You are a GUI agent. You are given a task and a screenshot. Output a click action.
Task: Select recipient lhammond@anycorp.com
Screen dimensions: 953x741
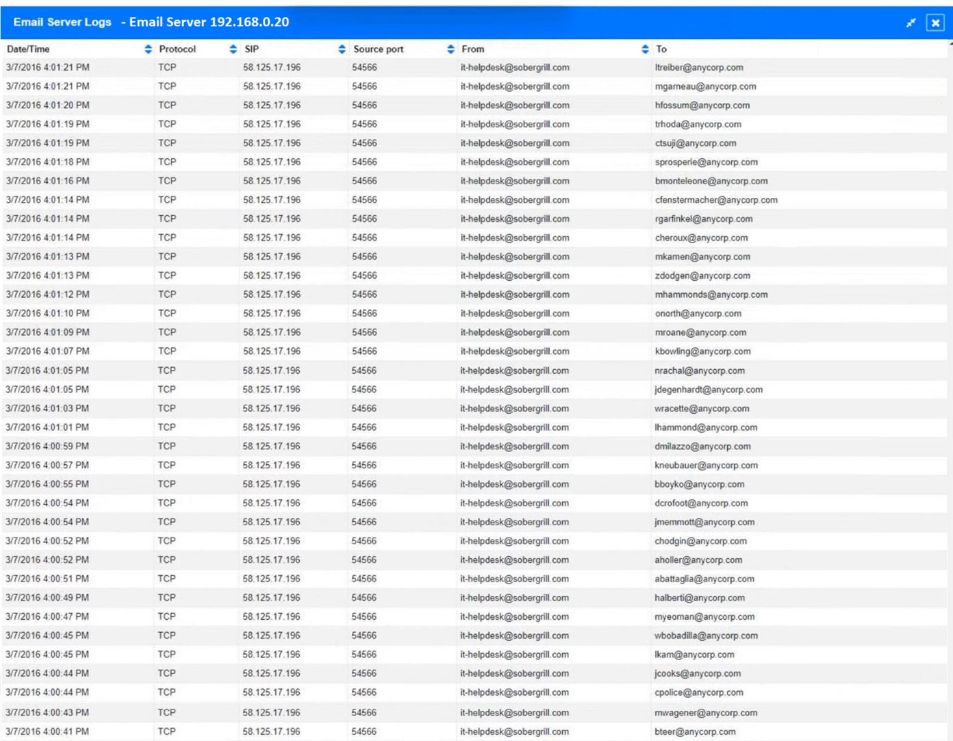tap(706, 428)
